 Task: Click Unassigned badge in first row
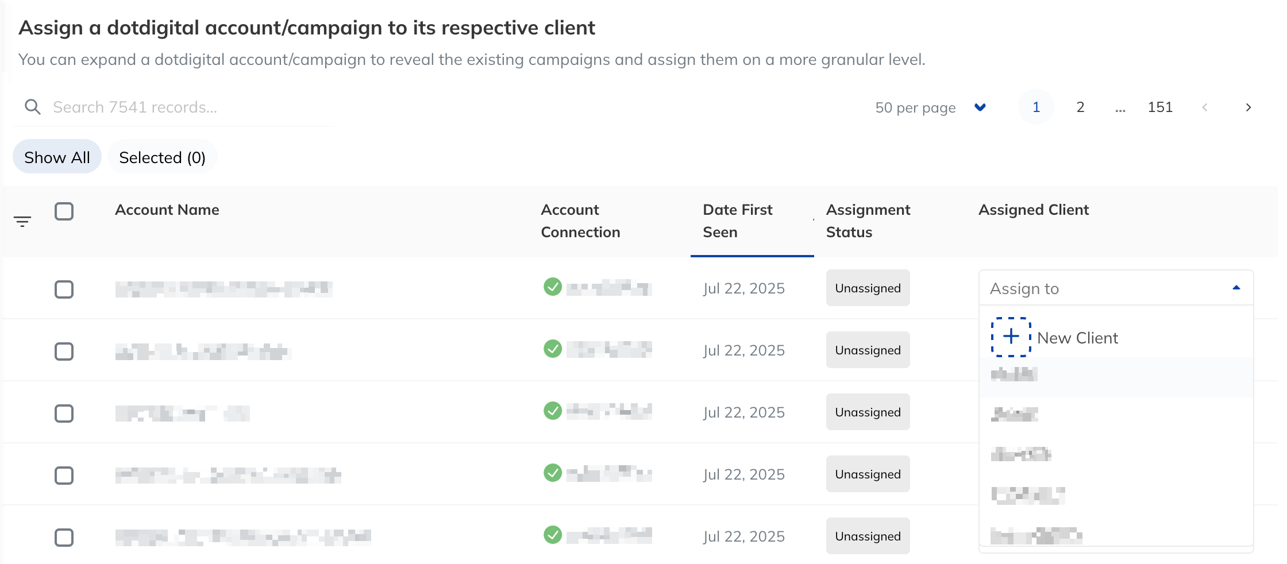coord(868,288)
